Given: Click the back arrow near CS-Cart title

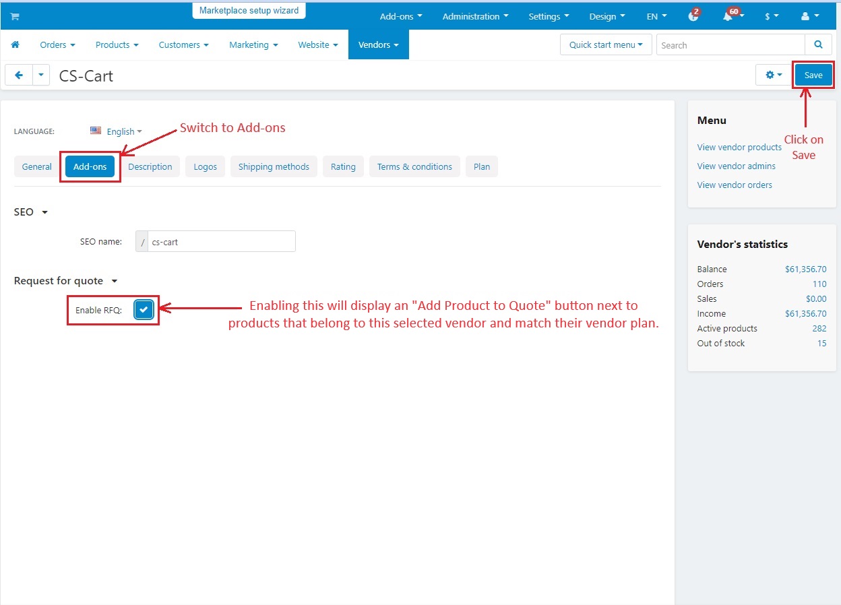Looking at the screenshot, I should click(18, 75).
